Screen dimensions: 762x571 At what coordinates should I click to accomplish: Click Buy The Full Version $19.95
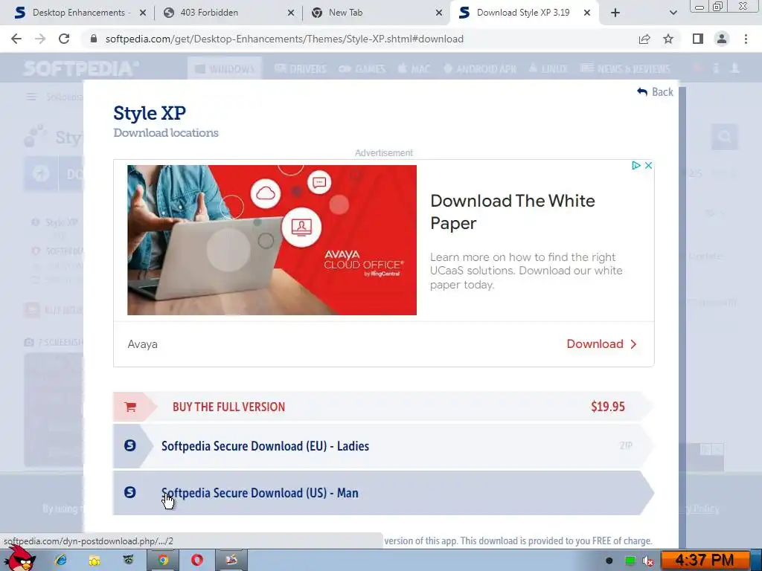tap(383, 407)
